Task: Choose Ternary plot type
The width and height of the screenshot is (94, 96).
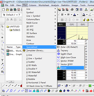Action: (70, 50)
